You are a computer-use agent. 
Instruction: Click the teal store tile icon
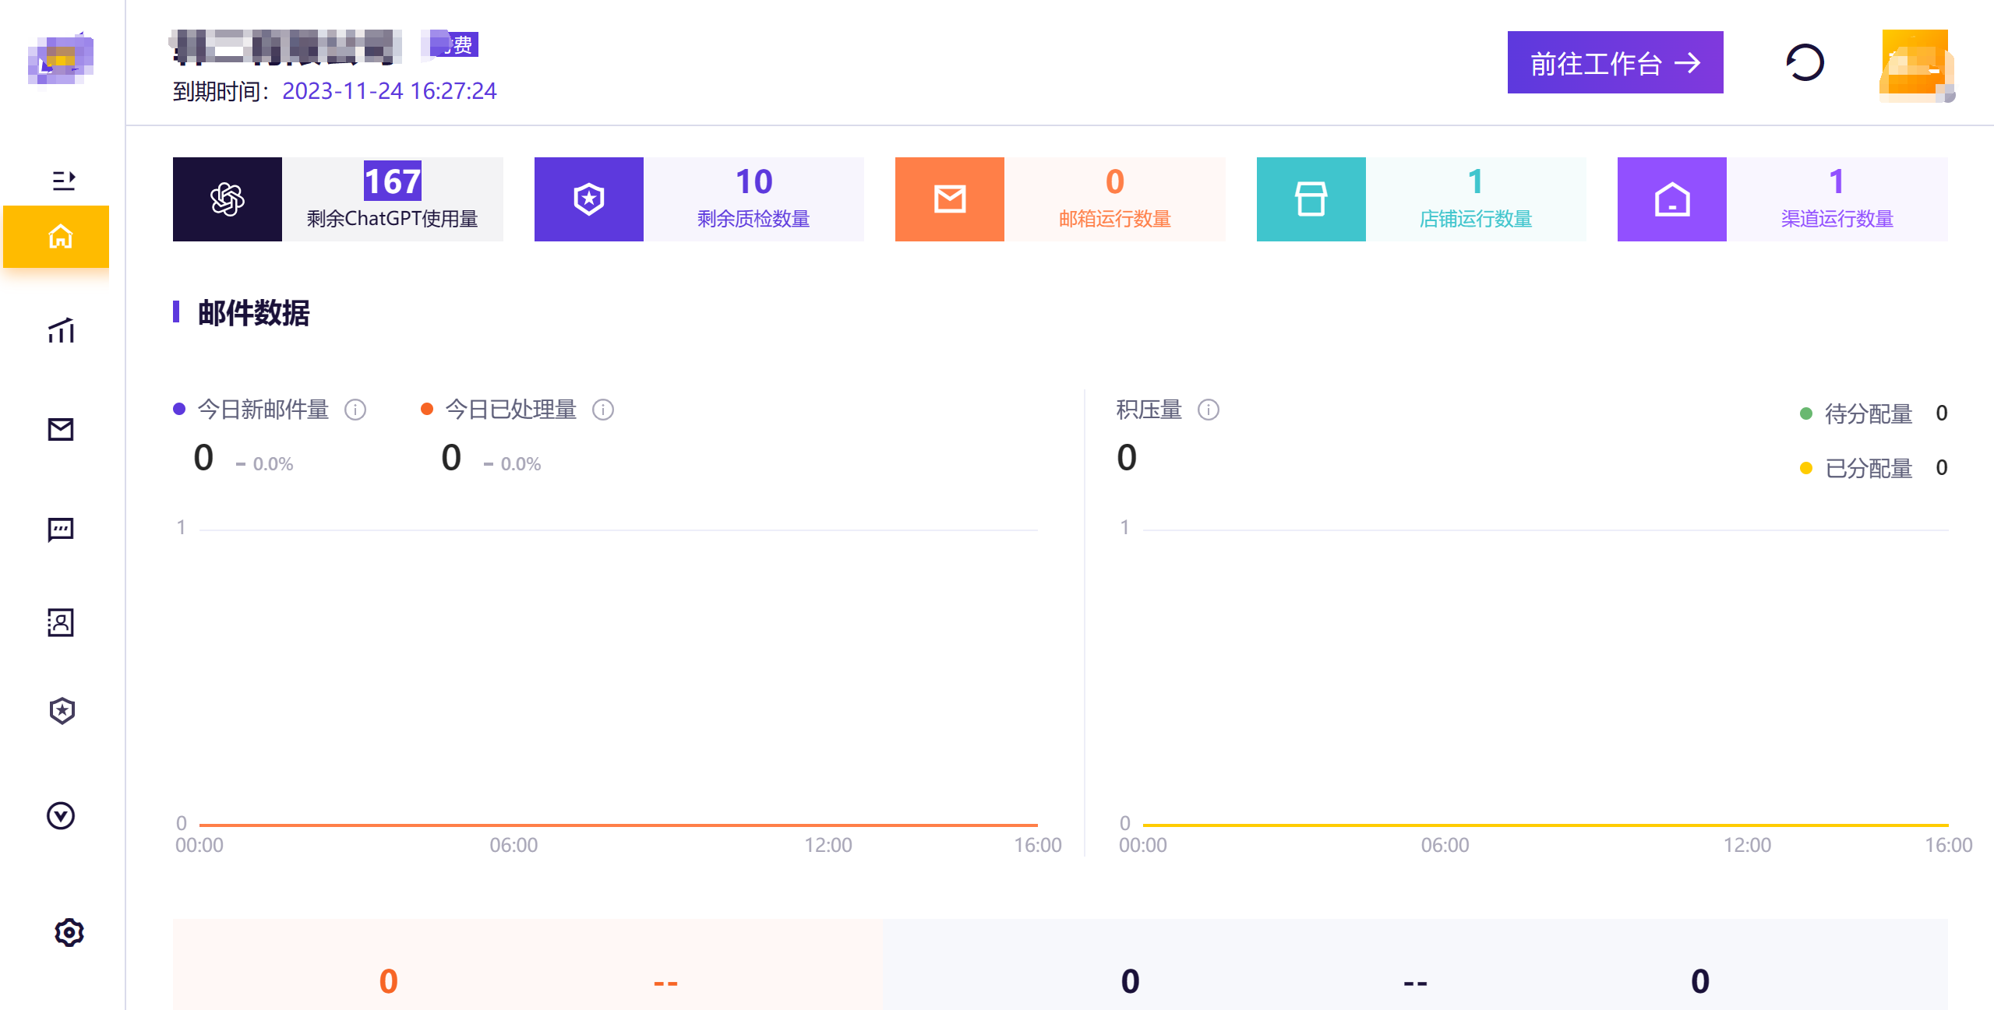click(1311, 199)
